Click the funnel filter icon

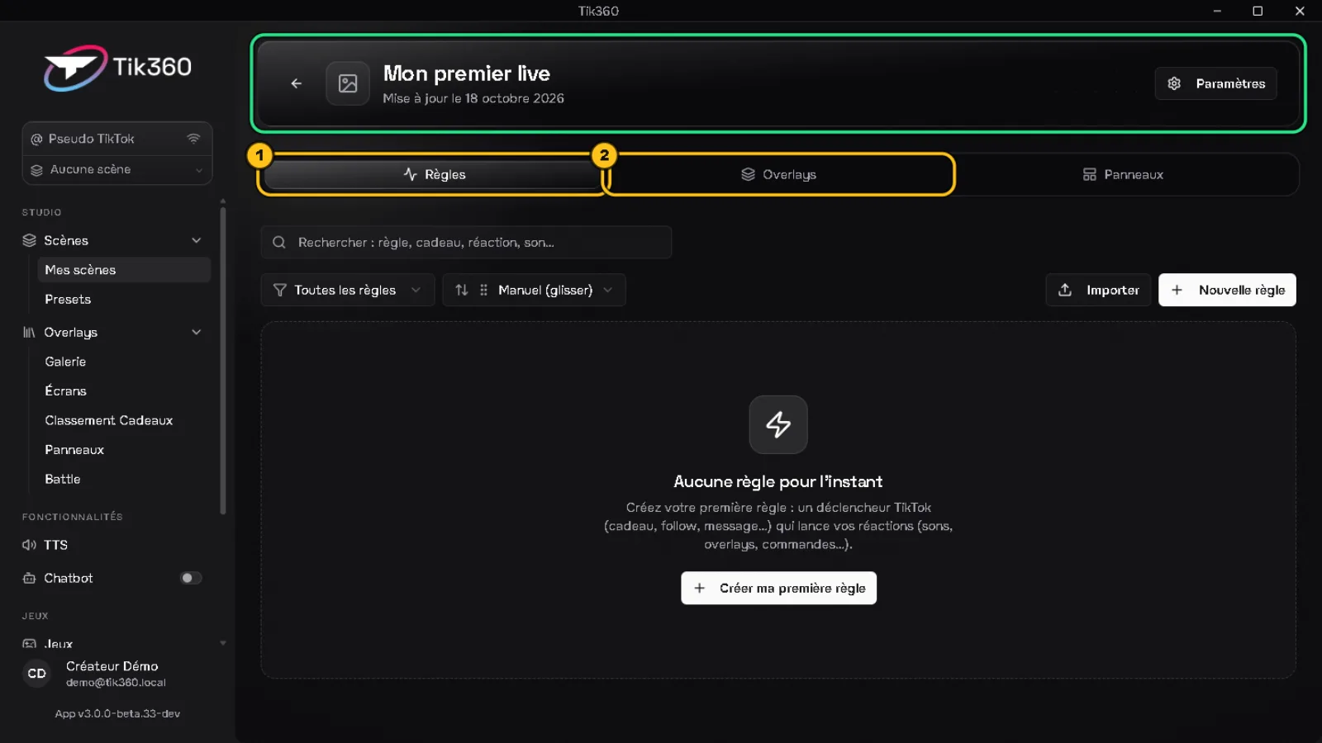coord(280,290)
